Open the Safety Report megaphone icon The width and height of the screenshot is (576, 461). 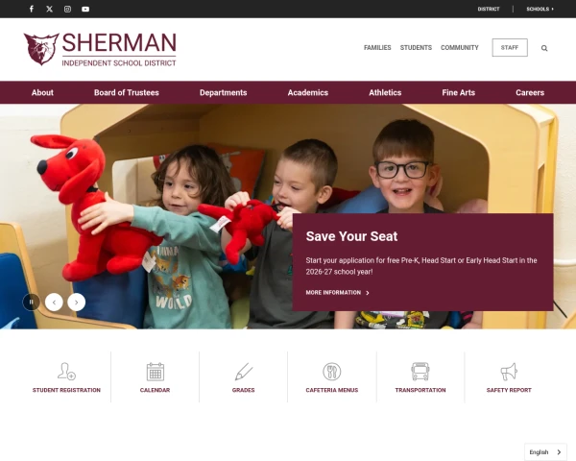point(509,372)
